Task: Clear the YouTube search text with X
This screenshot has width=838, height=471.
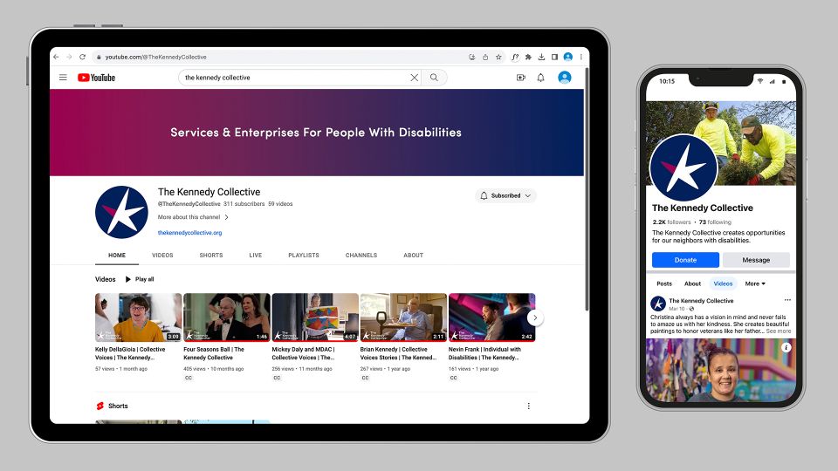Action: coord(414,78)
